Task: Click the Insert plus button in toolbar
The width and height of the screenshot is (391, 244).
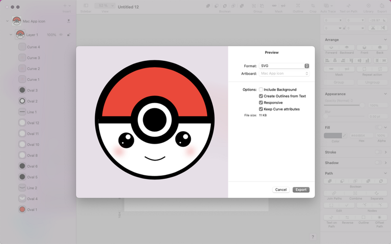Action: pos(65,6)
